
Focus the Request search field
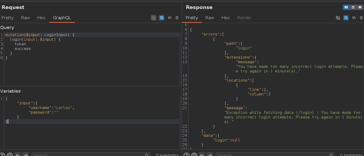(91, 155)
